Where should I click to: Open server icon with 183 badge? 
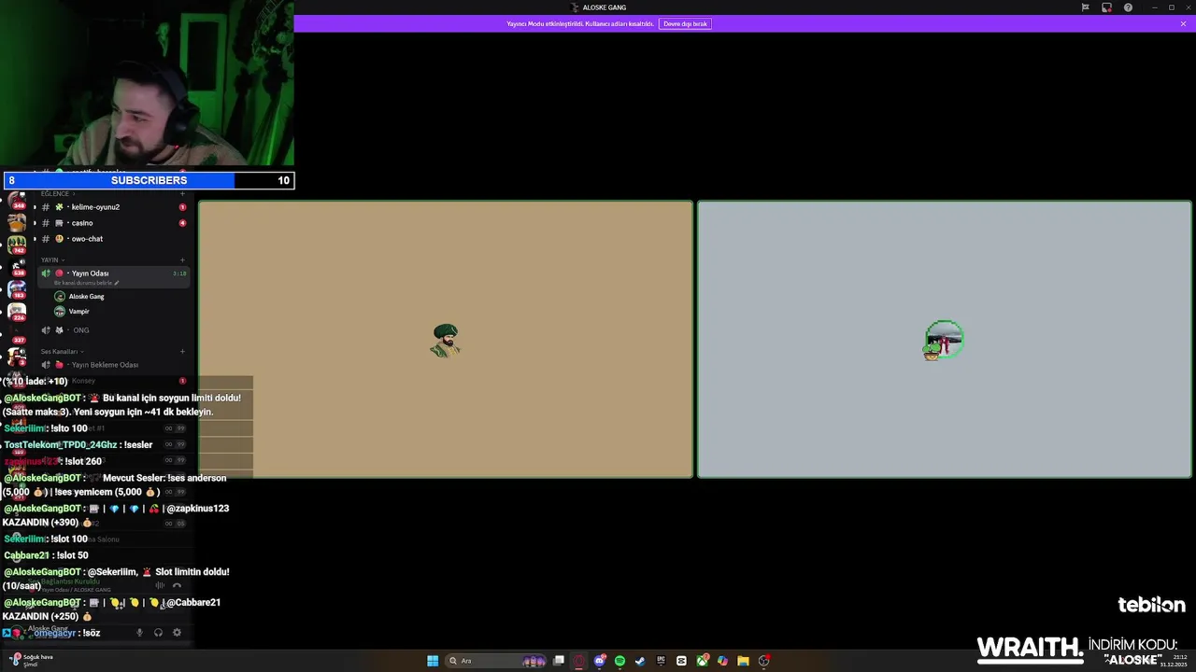click(17, 290)
